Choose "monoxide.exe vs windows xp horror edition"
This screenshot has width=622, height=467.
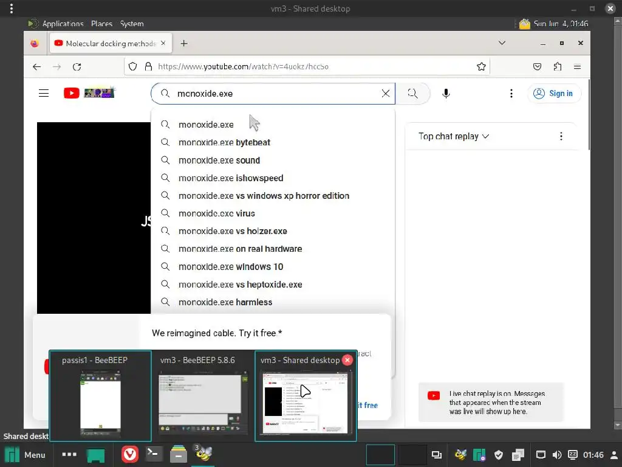click(x=273, y=196)
